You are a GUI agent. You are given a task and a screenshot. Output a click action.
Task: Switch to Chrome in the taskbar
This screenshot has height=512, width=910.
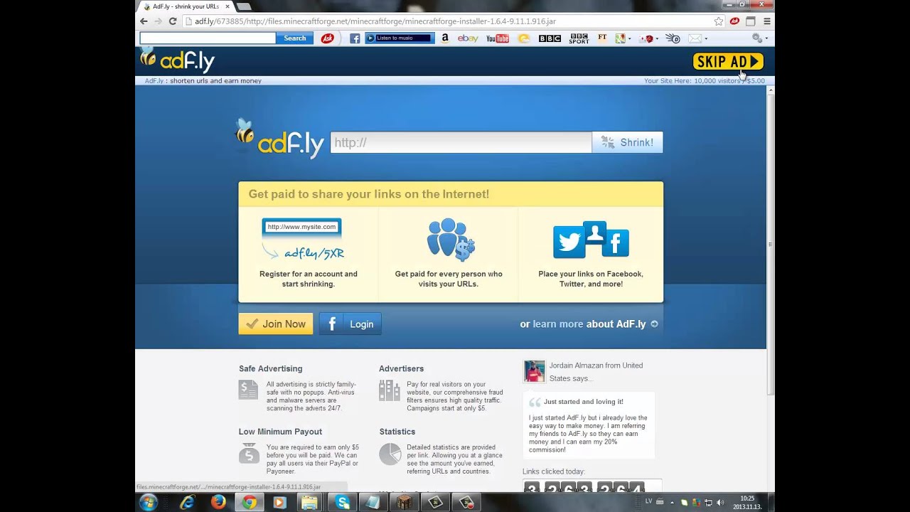(x=249, y=503)
